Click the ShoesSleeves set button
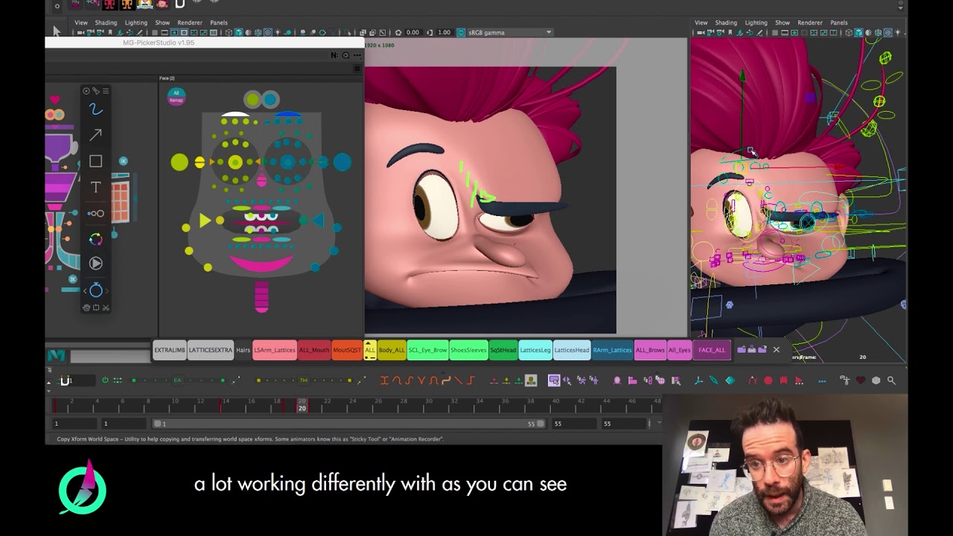Image resolution: width=953 pixels, height=536 pixels. coord(468,350)
